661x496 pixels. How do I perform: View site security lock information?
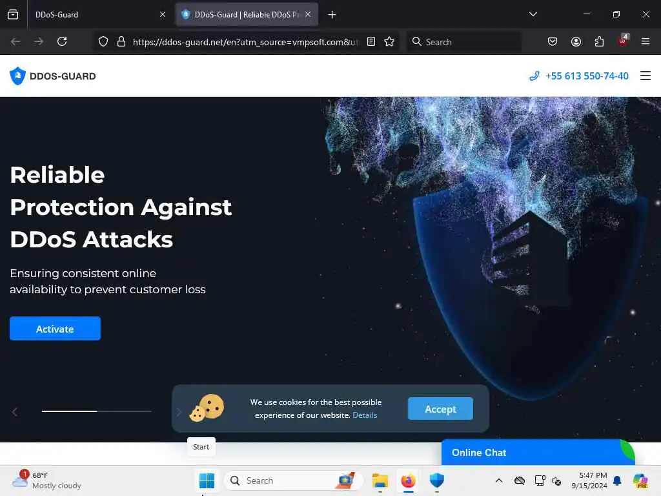tap(121, 41)
